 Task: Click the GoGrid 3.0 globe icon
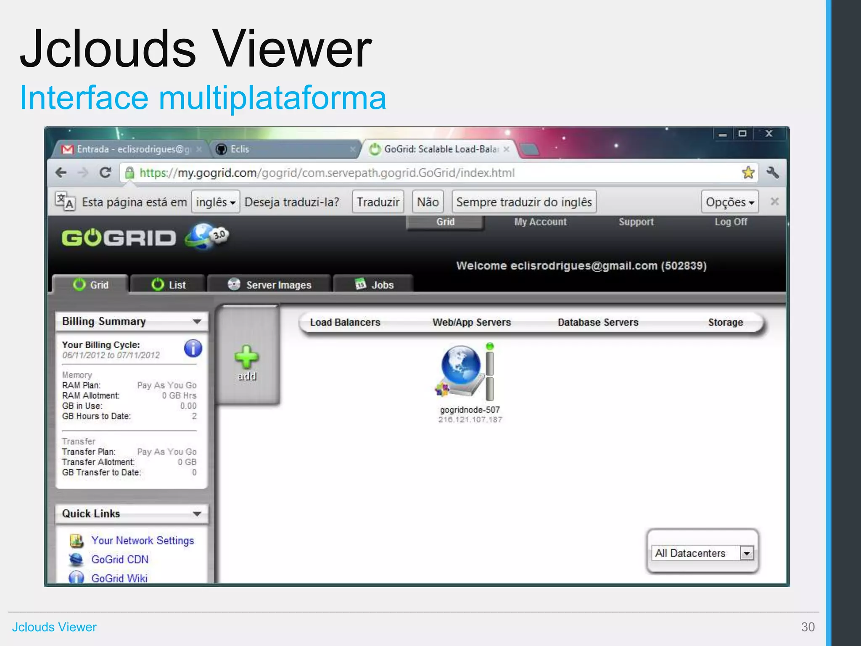pyautogui.click(x=206, y=236)
